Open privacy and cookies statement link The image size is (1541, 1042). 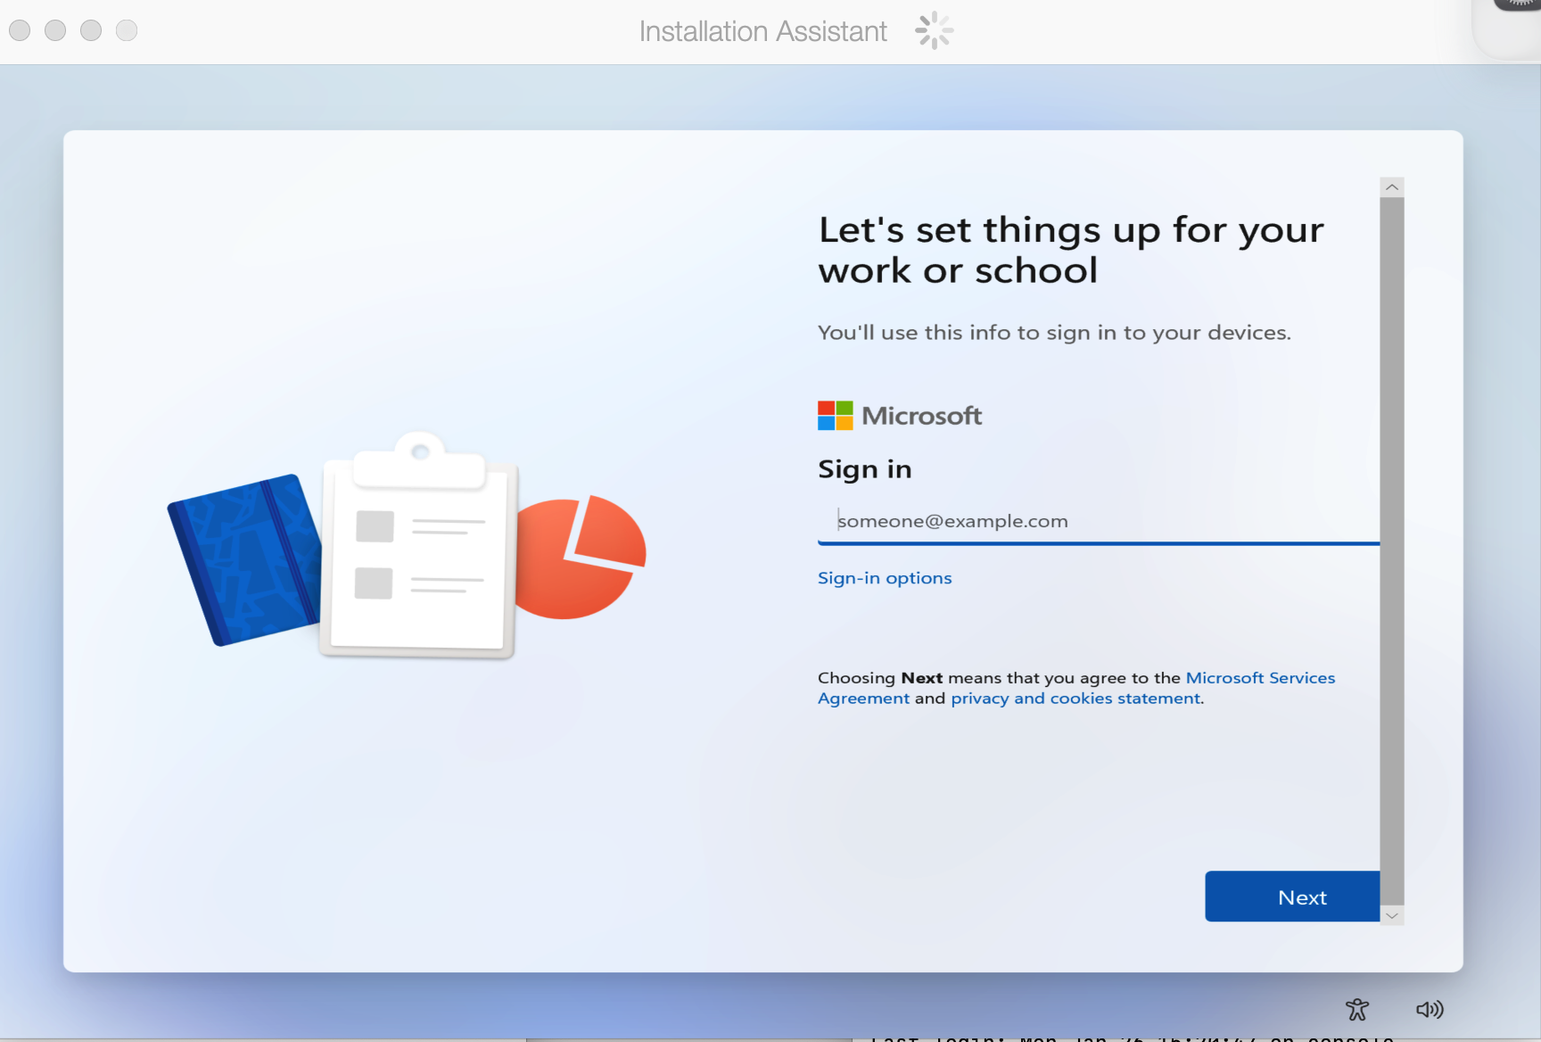[1075, 699]
